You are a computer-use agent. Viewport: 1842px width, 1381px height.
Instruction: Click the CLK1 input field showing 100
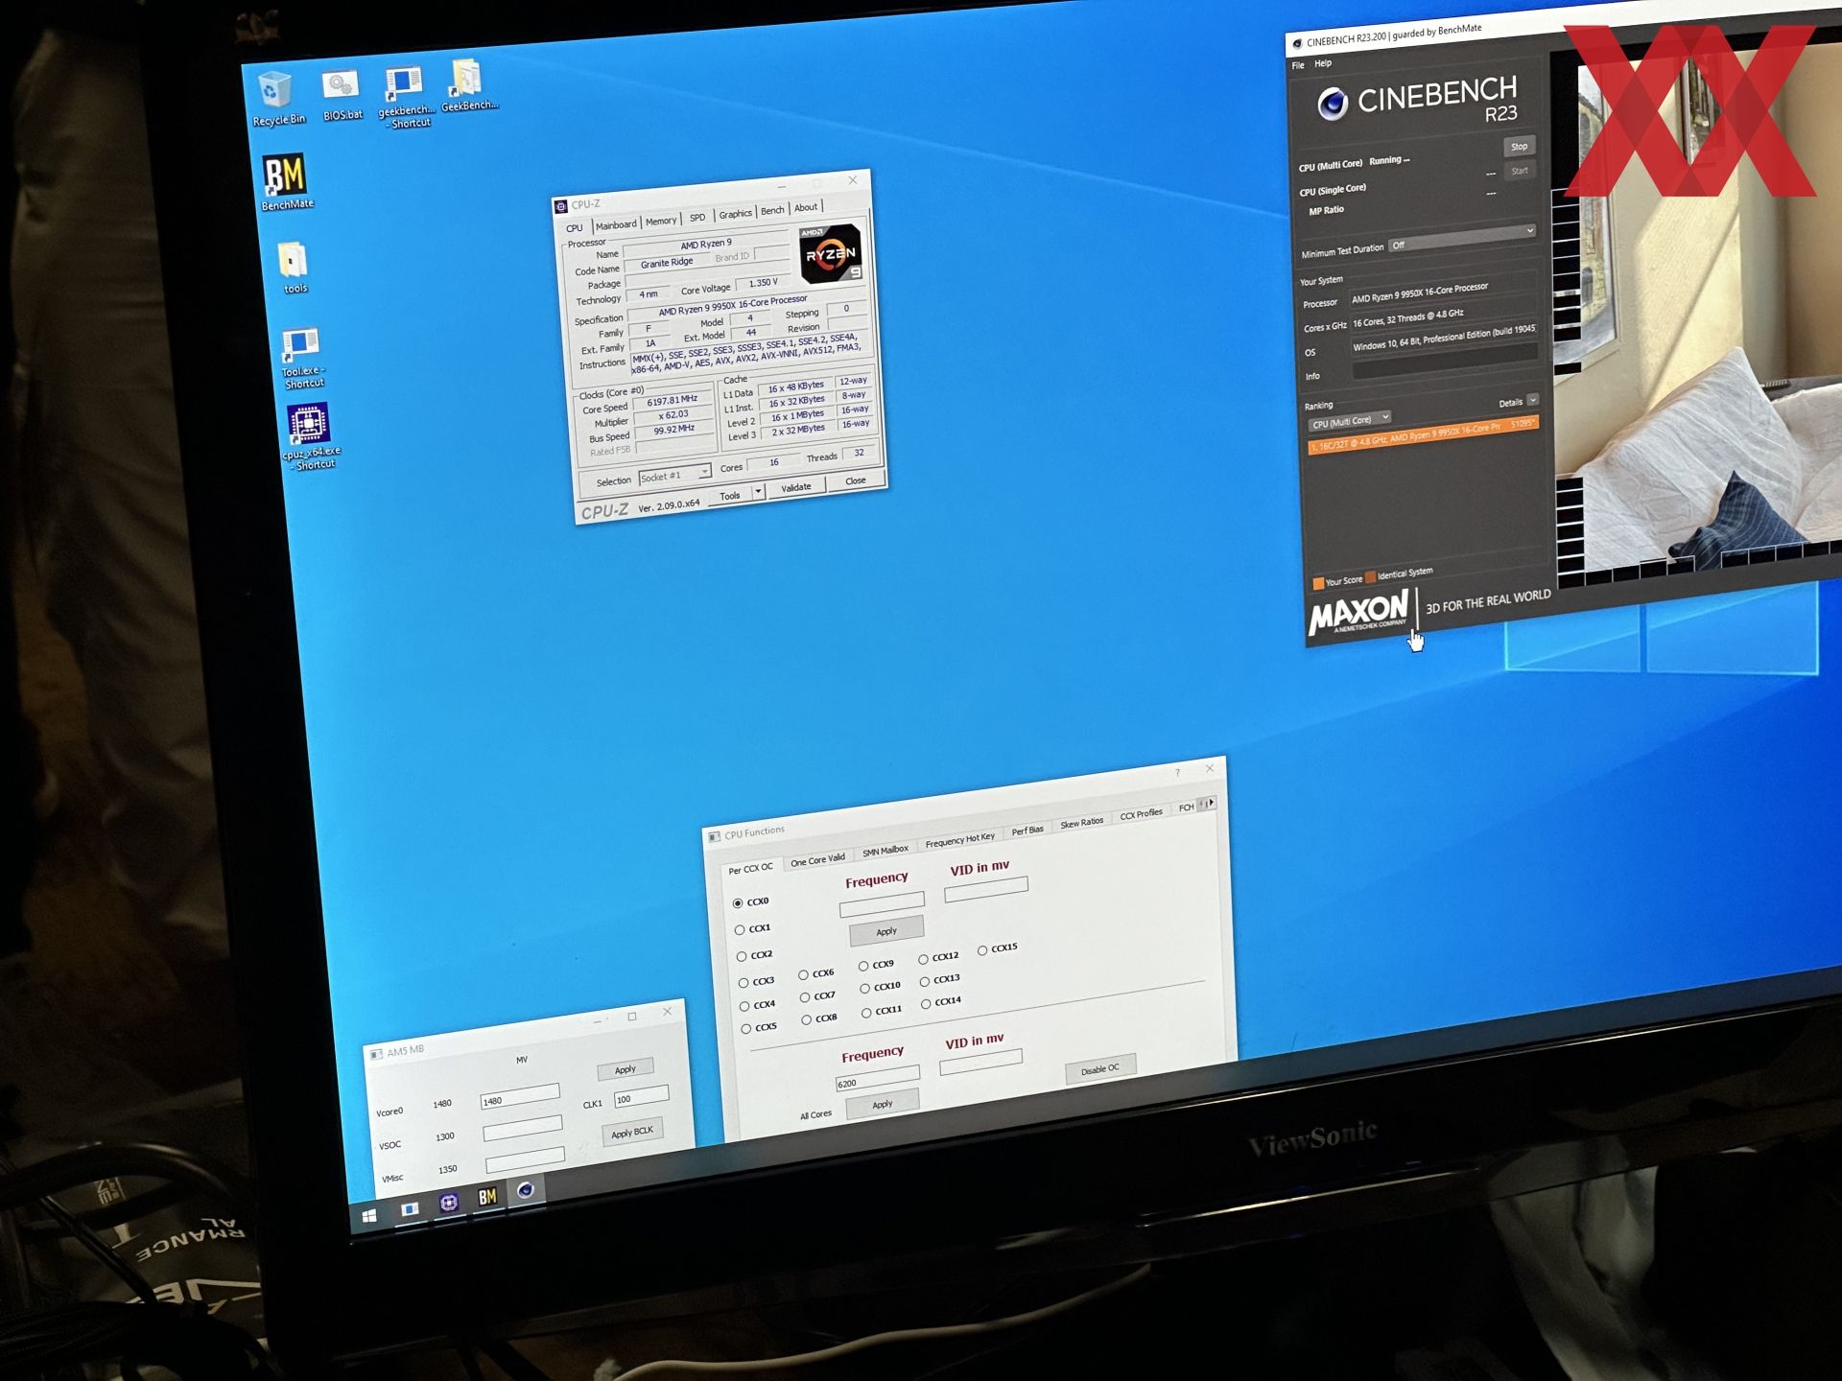coord(641,1097)
